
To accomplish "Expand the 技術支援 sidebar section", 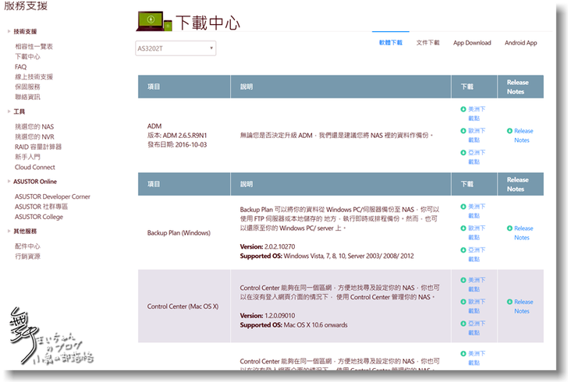I will coord(9,32).
